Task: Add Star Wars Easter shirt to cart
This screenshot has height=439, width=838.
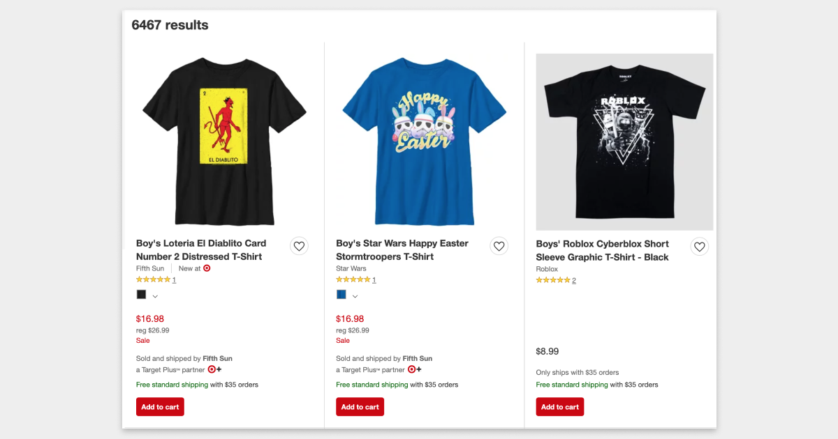Action: [360, 407]
